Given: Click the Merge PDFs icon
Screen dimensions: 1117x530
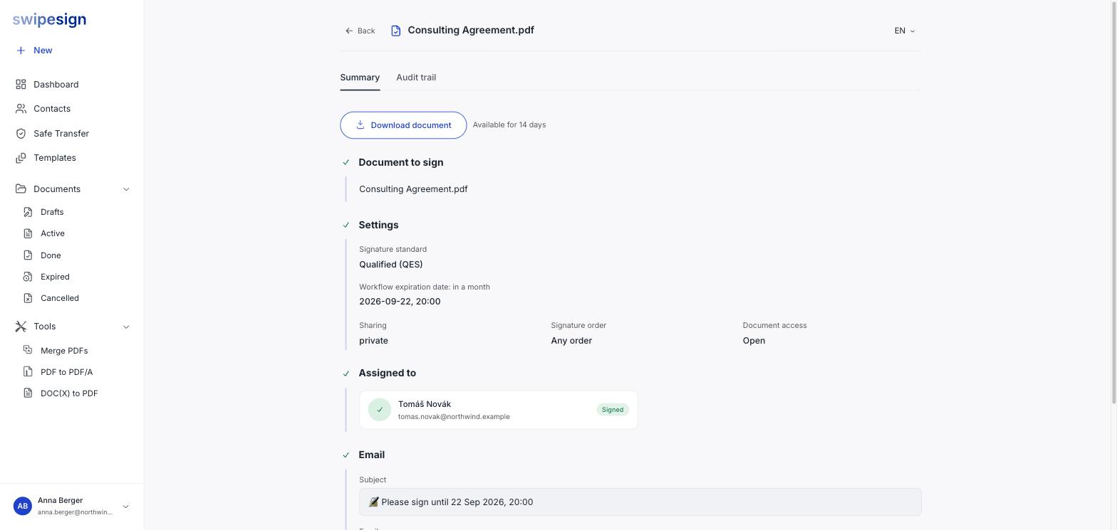Looking at the screenshot, I should click(x=28, y=350).
